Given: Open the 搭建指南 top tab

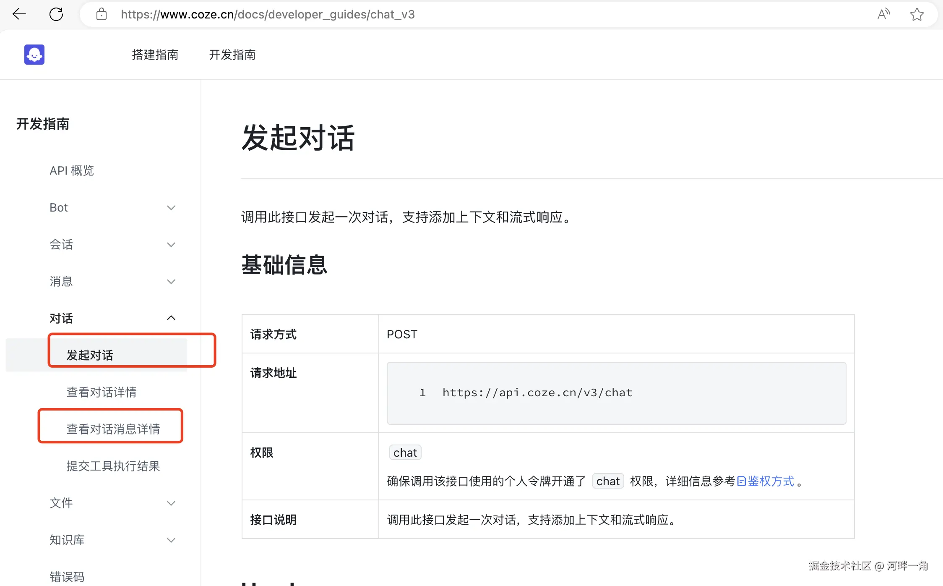Looking at the screenshot, I should [x=155, y=55].
